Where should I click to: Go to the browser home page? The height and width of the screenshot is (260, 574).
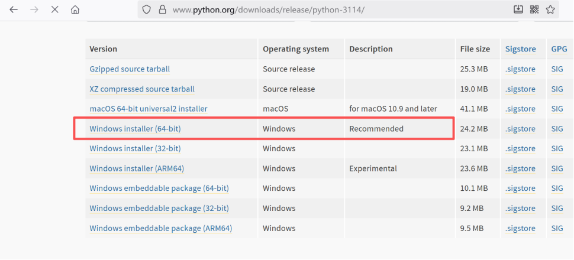click(x=75, y=9)
